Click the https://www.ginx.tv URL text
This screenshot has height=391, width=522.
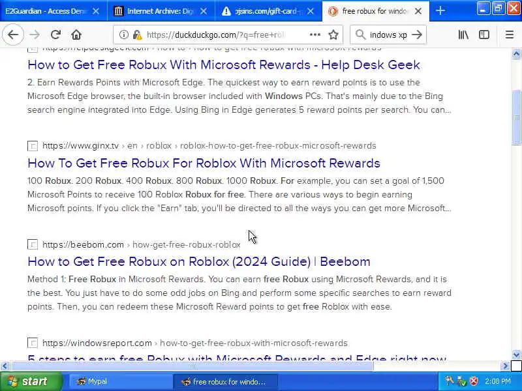tap(80, 145)
